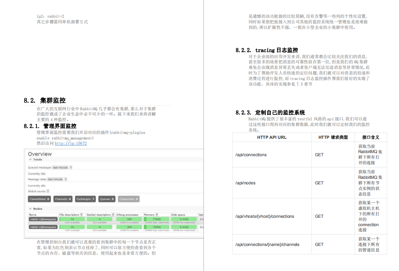Viewport: 399px width, 271px height.
Task: Click the help icon beside Global counts
Action: click(x=48, y=191)
